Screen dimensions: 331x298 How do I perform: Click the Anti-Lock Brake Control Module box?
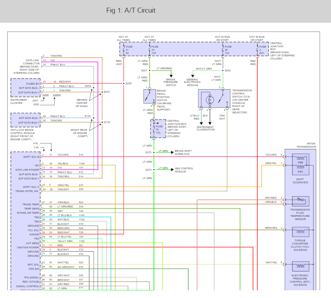tap(26, 120)
